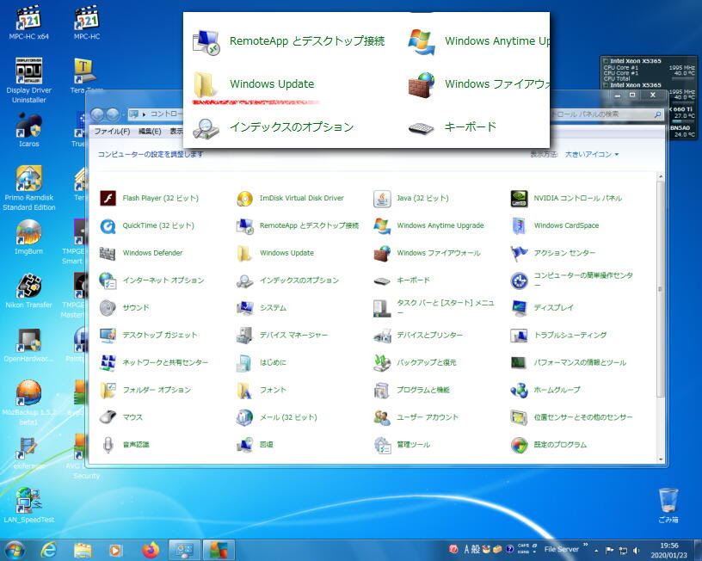Open ユーザー アカウント link in list
Screen dimensions: 702x561
[427, 417]
